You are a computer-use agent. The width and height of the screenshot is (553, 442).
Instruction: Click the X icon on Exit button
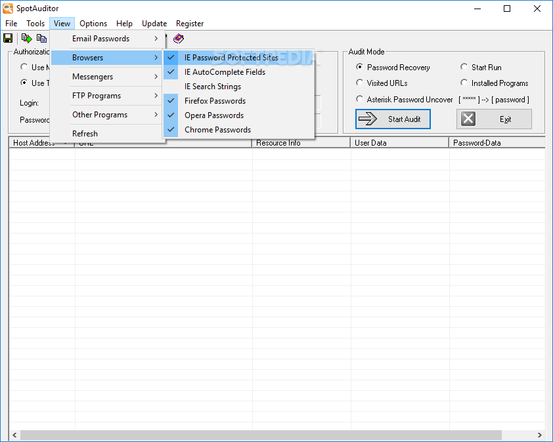tap(468, 119)
